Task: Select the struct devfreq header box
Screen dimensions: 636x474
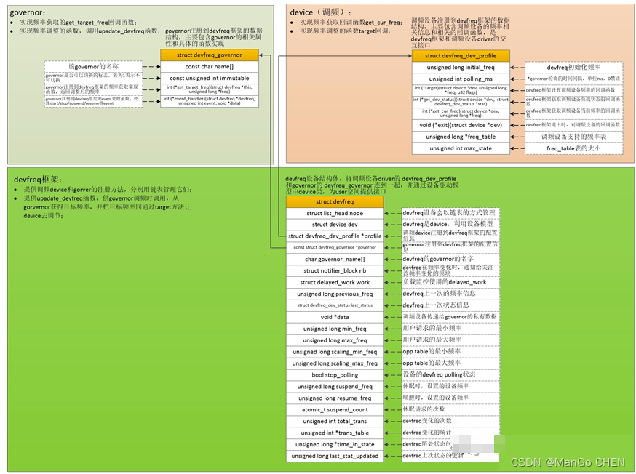Action: [335, 201]
